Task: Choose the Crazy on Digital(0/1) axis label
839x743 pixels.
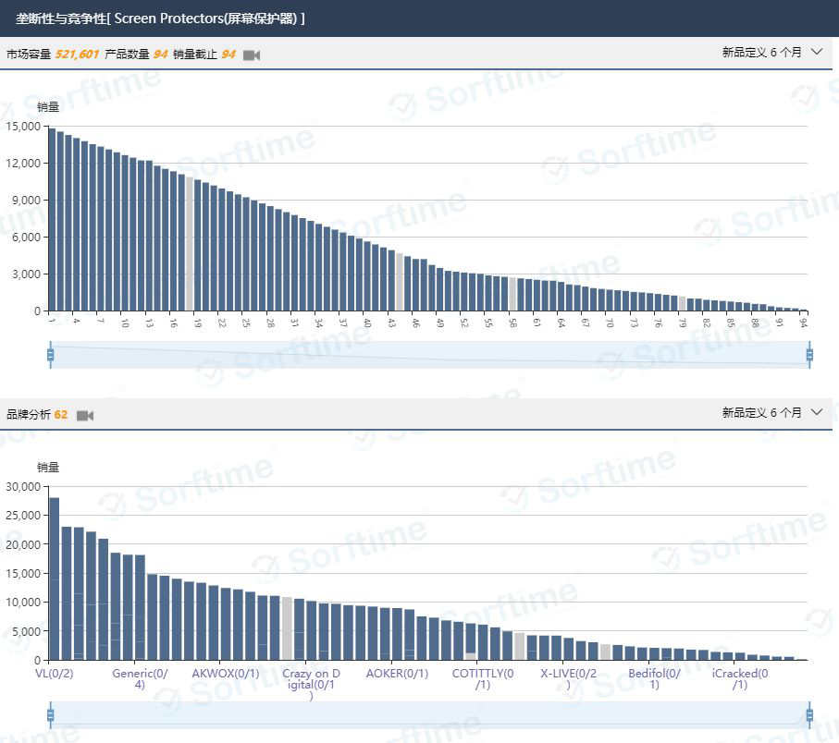Action: (311, 684)
